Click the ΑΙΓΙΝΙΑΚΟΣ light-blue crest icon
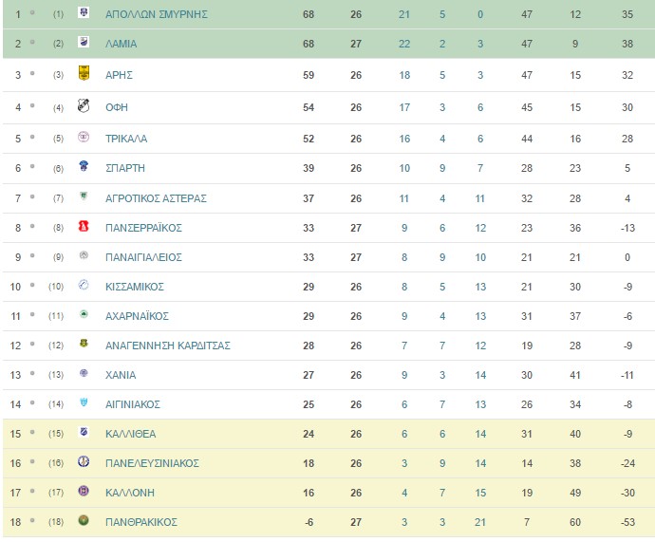Image resolution: width=655 pixels, height=542 pixels. pos(84,402)
